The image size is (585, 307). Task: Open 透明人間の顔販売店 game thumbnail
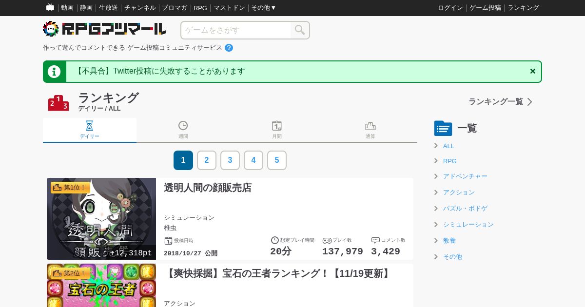101,219
